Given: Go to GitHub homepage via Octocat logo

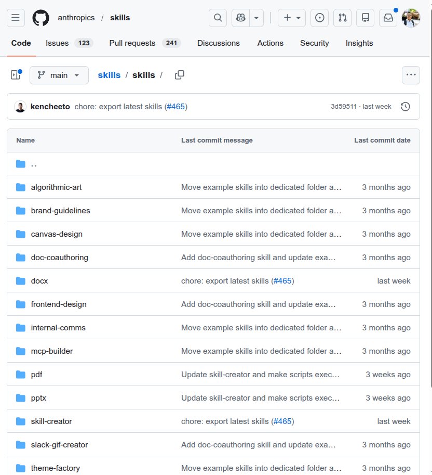Looking at the screenshot, I should pos(41,18).
